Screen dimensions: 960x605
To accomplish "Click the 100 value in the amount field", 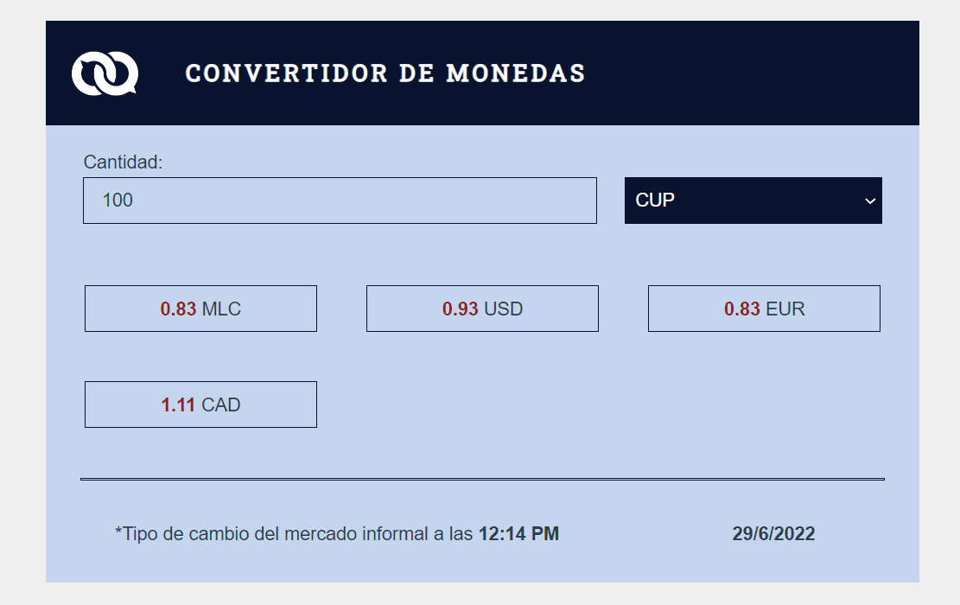I will pos(118,201).
